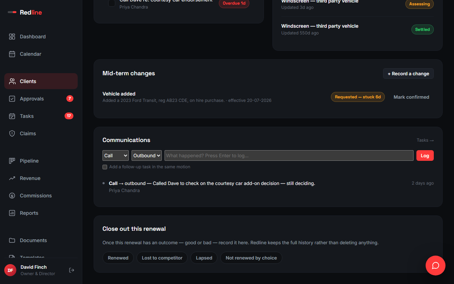Open the Windscreen claim updated 550d ago
The height and width of the screenshot is (284, 454).
click(x=358, y=29)
